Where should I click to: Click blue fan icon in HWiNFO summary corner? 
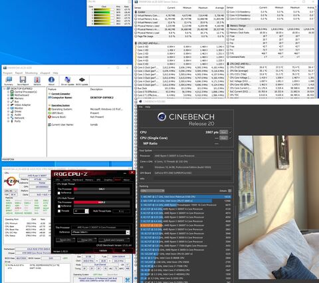(128, 280)
